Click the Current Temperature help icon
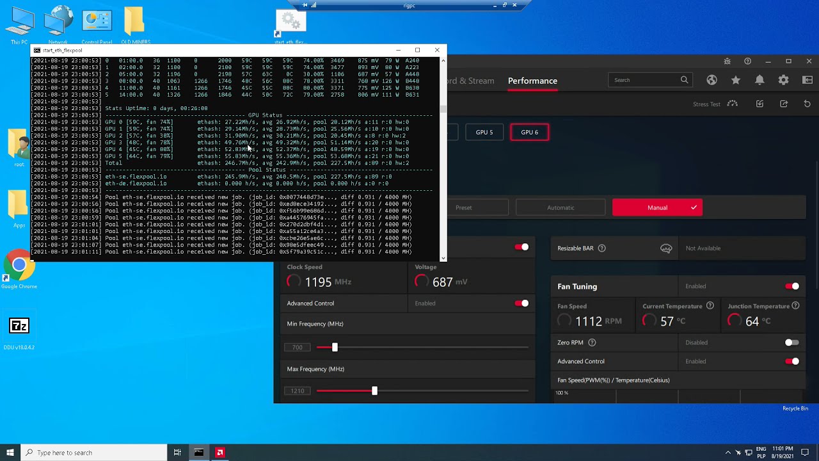 pos(710,306)
